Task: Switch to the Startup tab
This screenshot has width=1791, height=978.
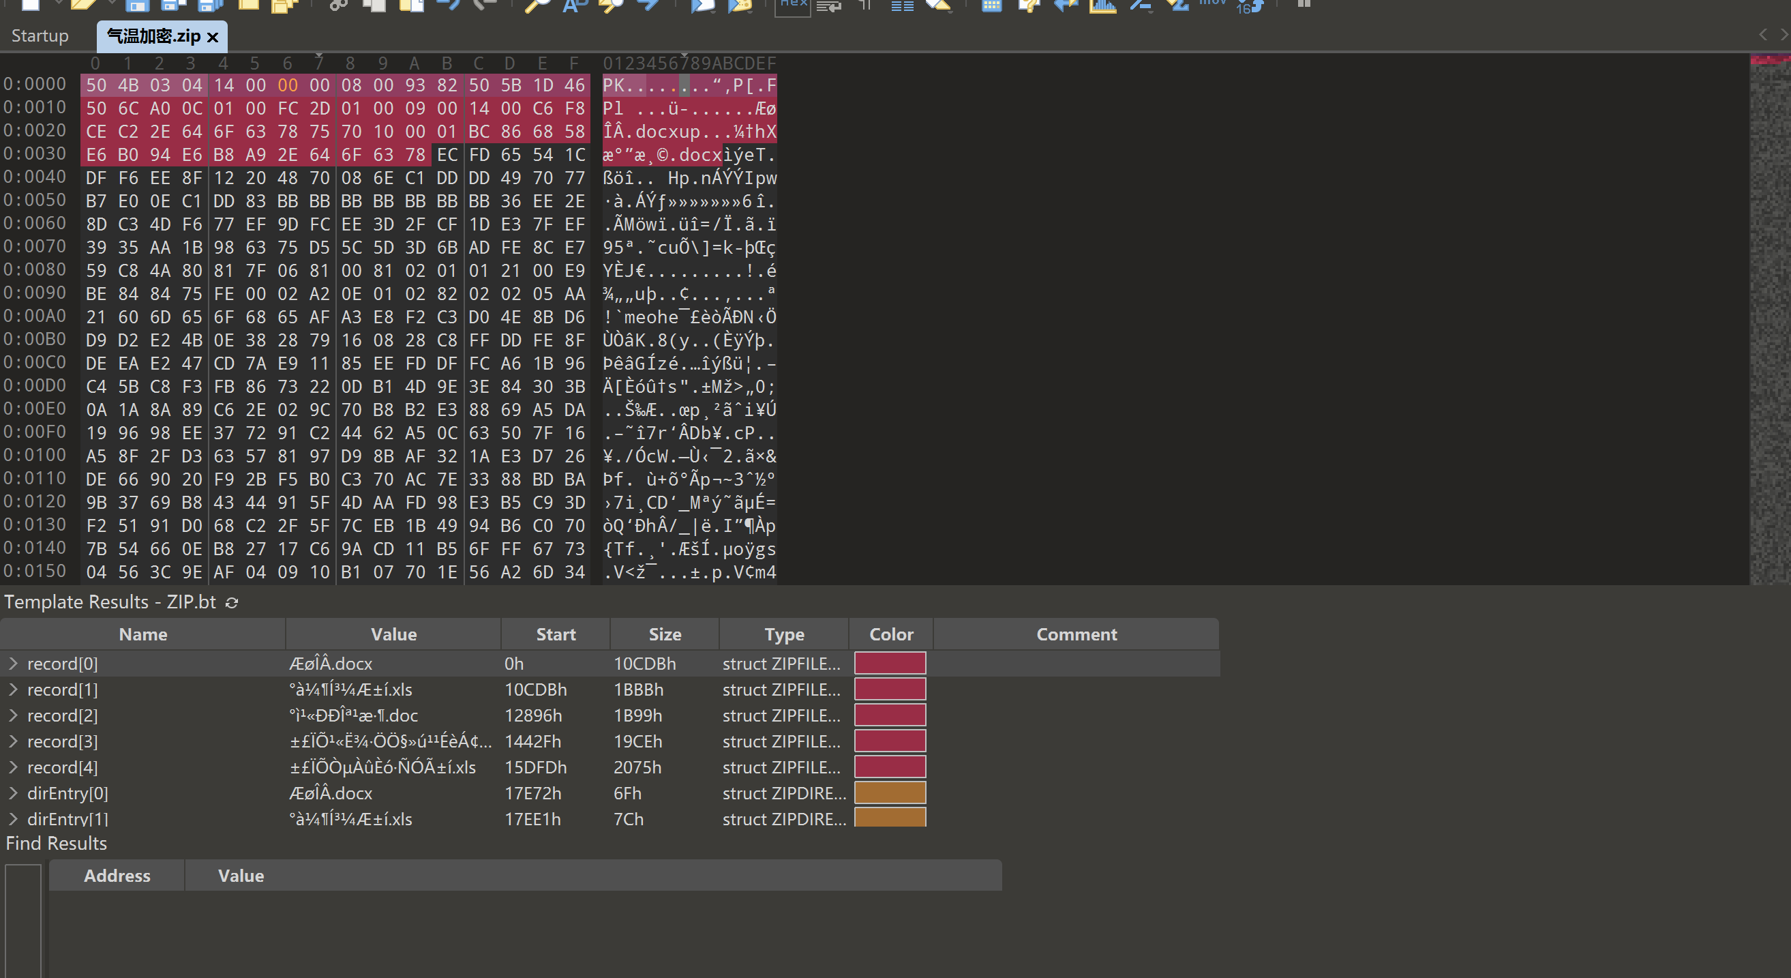Action: point(40,36)
